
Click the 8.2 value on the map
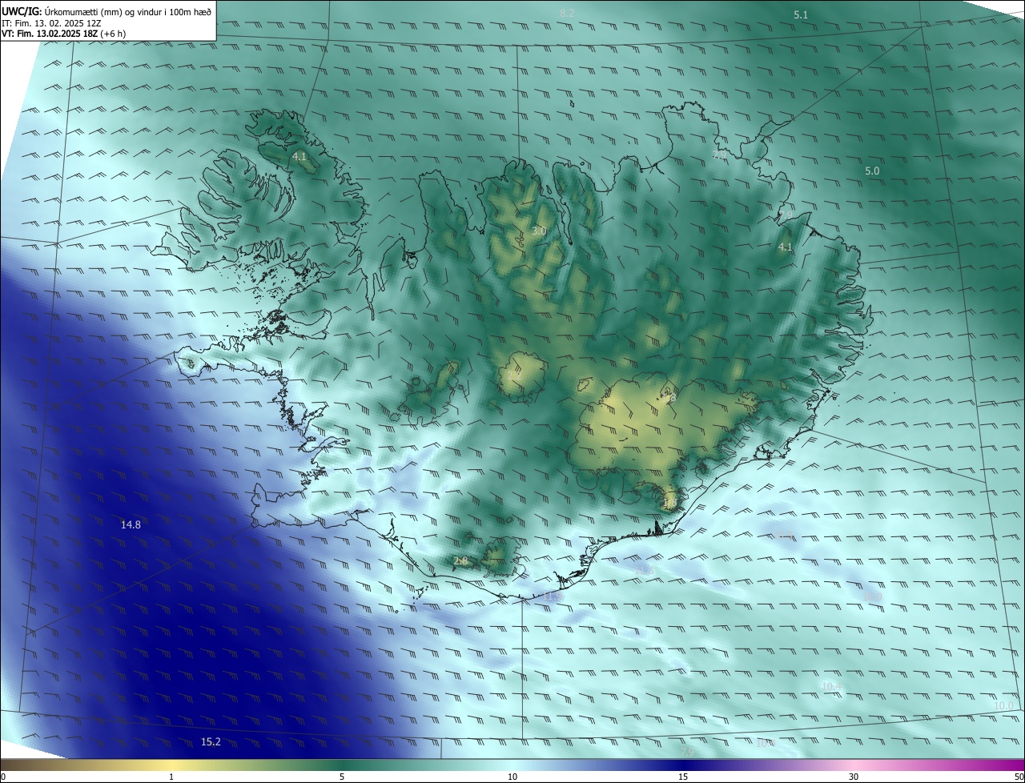[x=567, y=13]
